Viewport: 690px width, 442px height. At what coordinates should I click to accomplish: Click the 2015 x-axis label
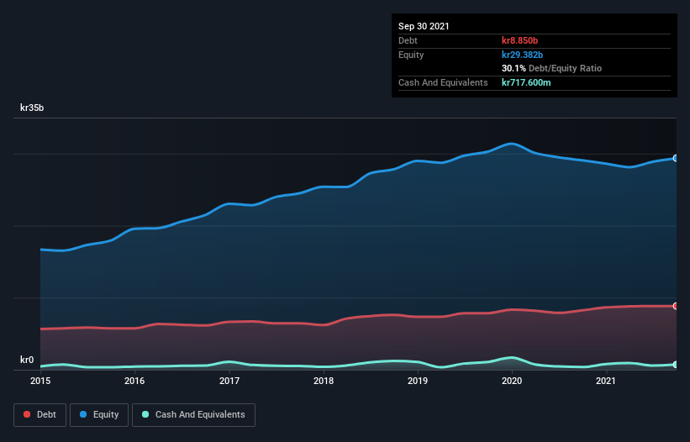click(x=40, y=381)
